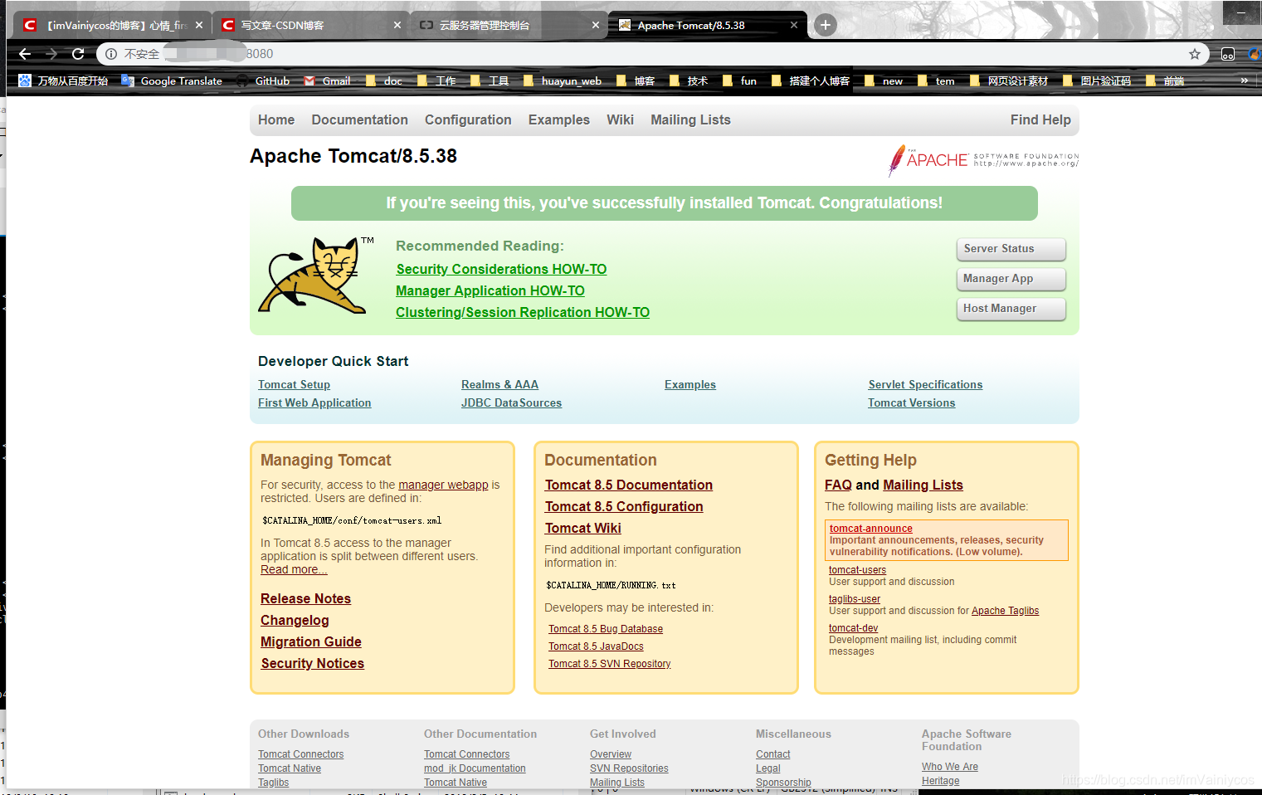The height and width of the screenshot is (795, 1262).
Task: Close the Apache Tomcat/8.5.38 tab
Action: tap(794, 25)
